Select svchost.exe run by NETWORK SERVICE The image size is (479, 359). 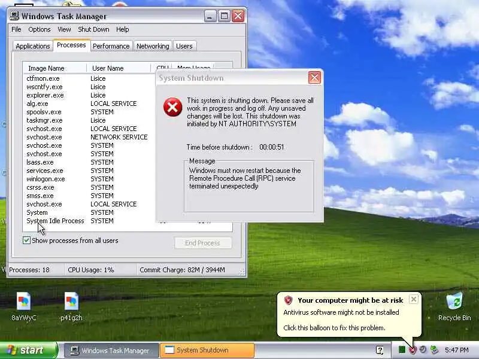pos(90,137)
